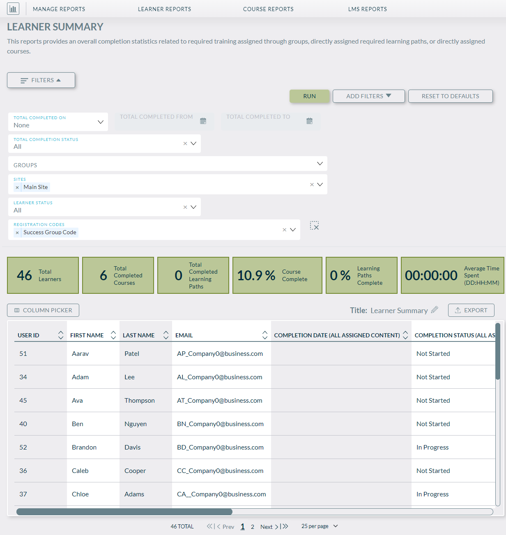
Task: Open the 25 per page dropdown
Action: click(320, 526)
